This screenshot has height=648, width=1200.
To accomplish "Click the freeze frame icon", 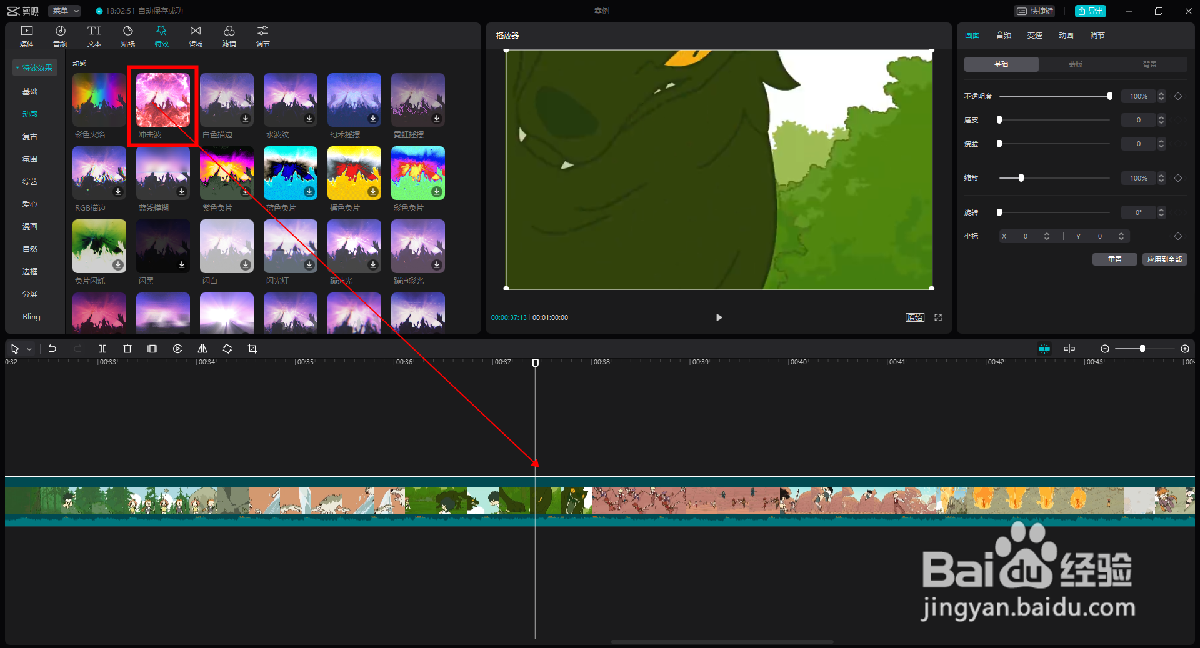I will click(152, 349).
